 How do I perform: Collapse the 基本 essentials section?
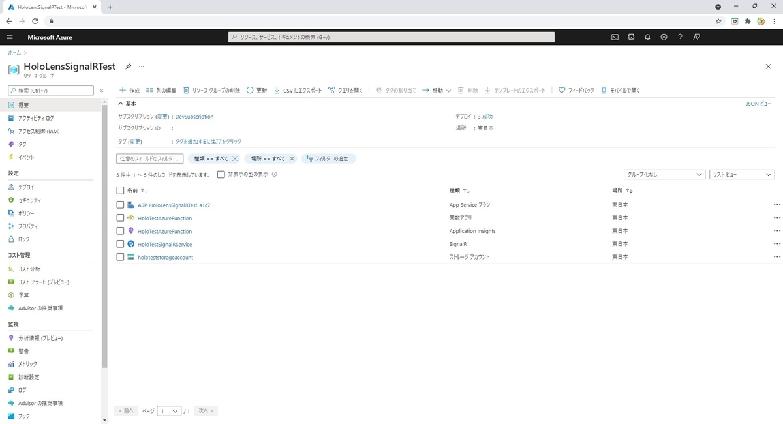[x=127, y=103]
